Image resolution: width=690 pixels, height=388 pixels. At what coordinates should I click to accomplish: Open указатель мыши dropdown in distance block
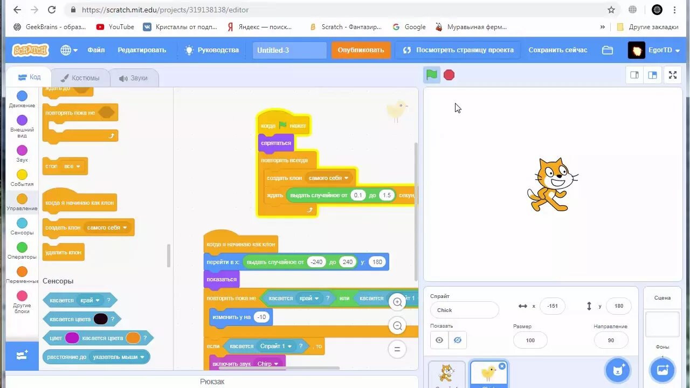coord(119,357)
